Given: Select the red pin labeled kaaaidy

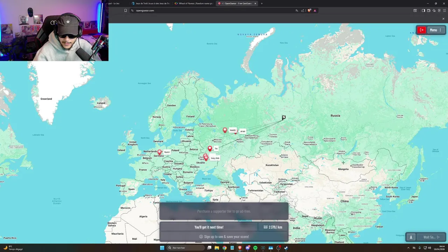Looking at the screenshot, I should (225, 130).
